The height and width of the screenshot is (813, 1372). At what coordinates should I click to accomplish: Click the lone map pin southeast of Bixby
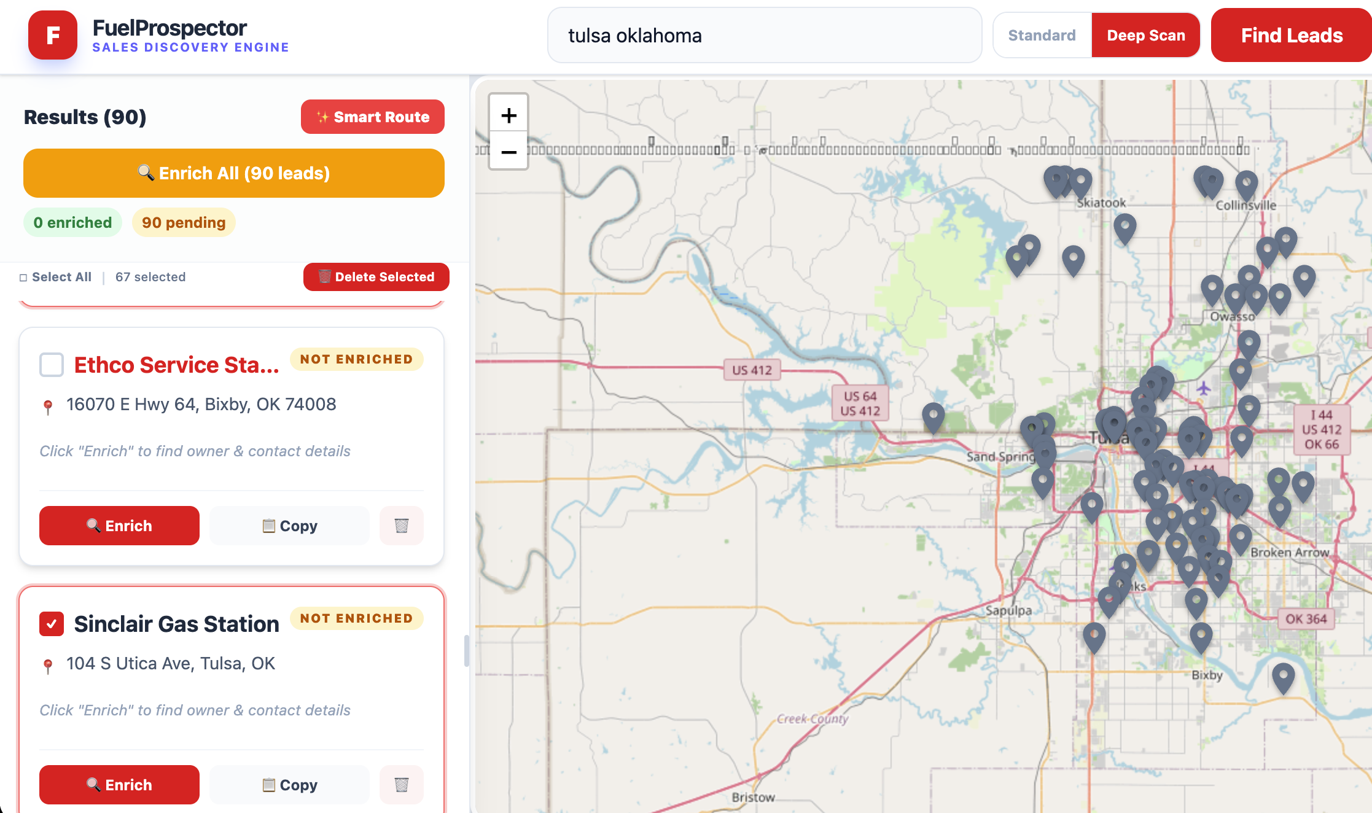(1283, 677)
